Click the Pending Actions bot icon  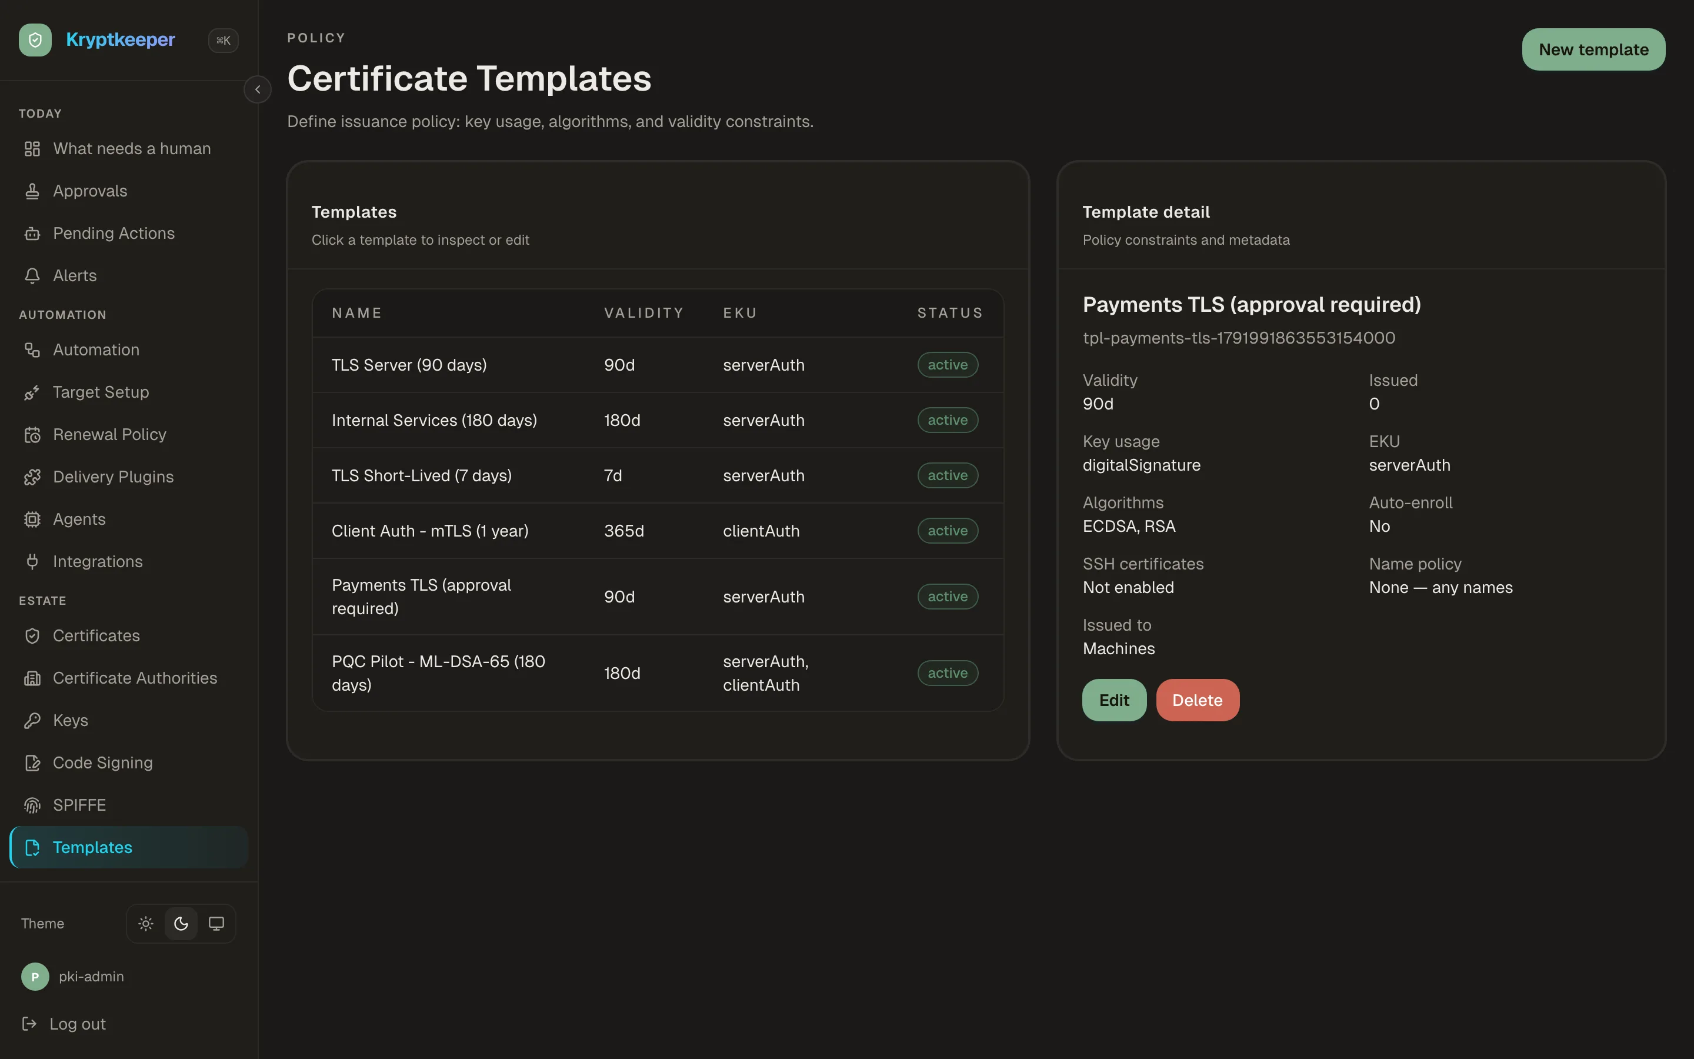click(x=32, y=233)
